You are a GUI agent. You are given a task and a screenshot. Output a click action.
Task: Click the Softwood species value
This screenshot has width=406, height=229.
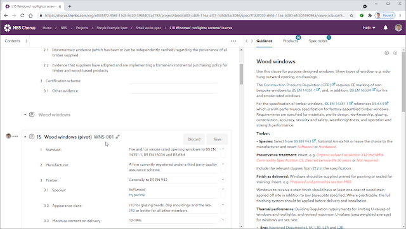(x=137, y=190)
